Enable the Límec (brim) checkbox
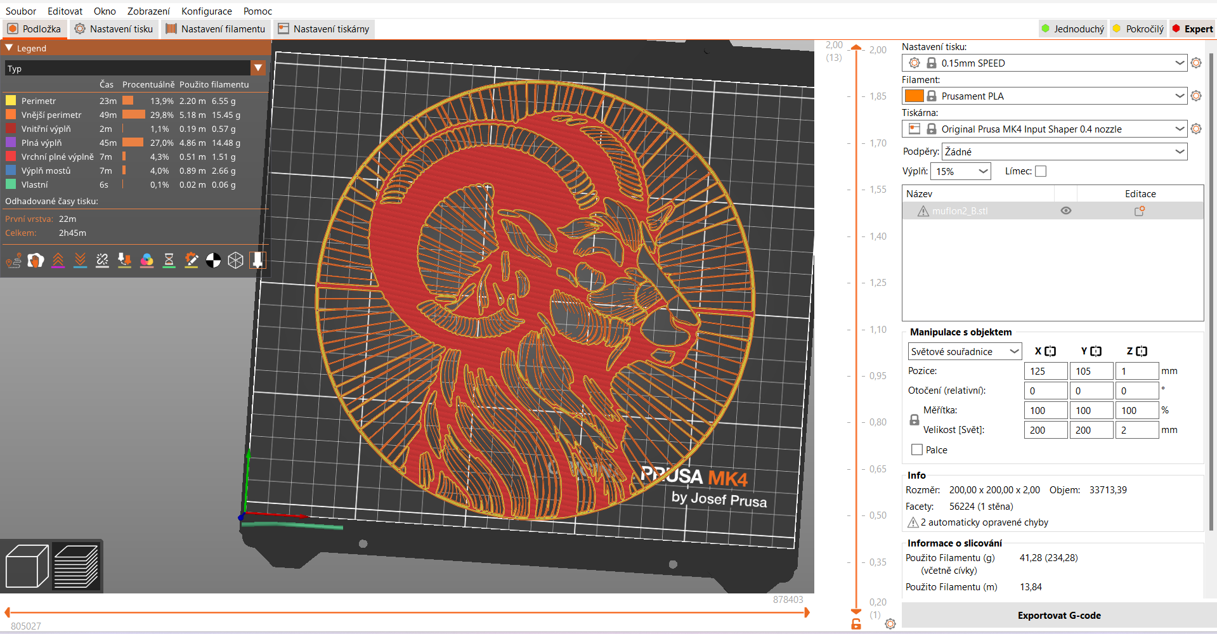1217x634 pixels. tap(1041, 171)
